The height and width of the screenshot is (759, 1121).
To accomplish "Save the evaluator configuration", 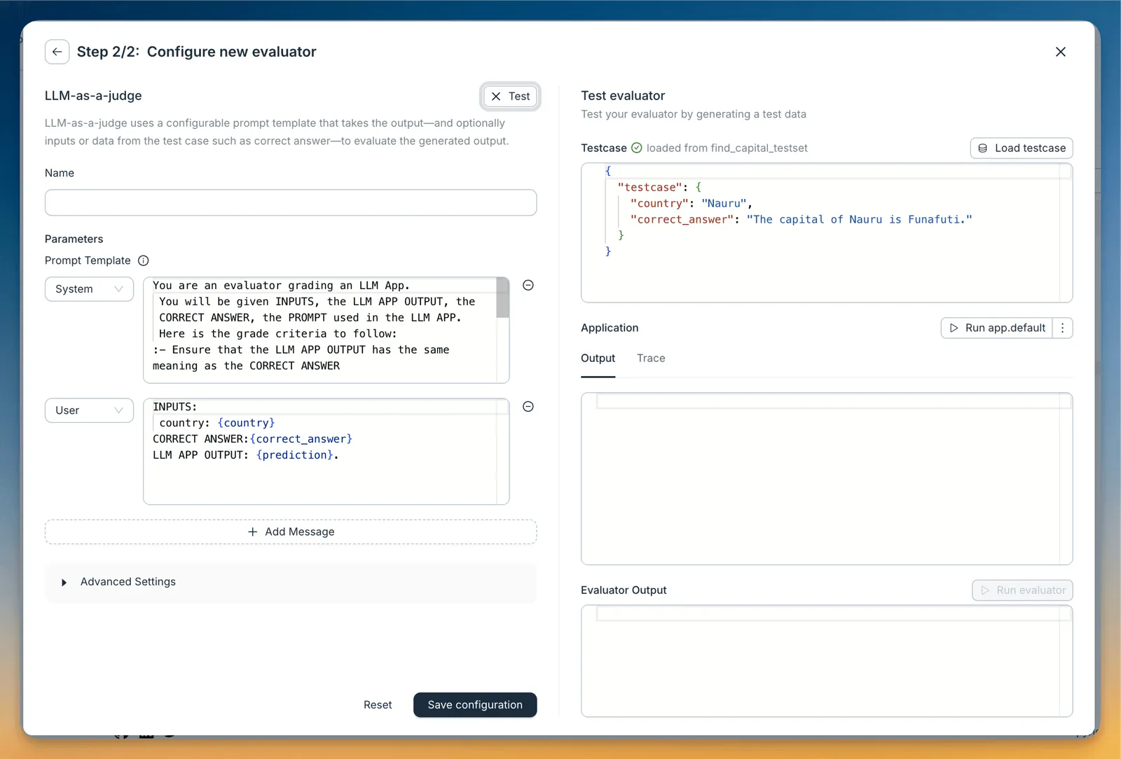I will 475,705.
